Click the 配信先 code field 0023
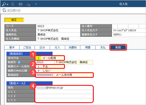The height and width of the screenshot is (105, 146). pos(45,62)
